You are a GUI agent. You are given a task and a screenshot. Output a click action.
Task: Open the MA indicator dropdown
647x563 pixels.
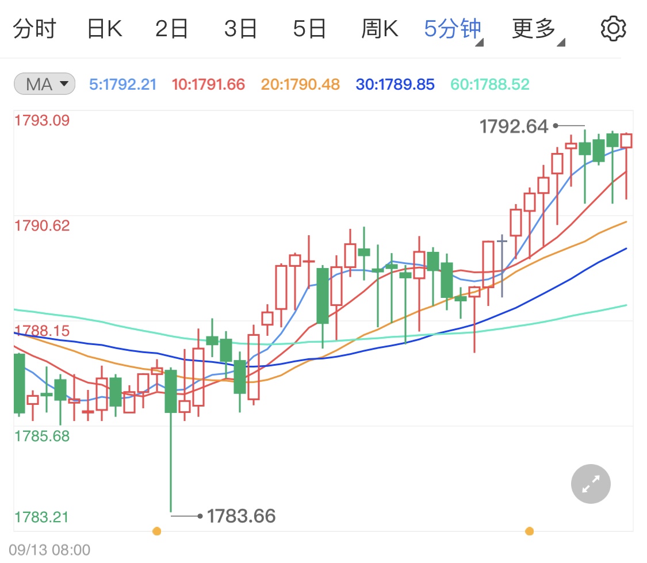click(44, 84)
